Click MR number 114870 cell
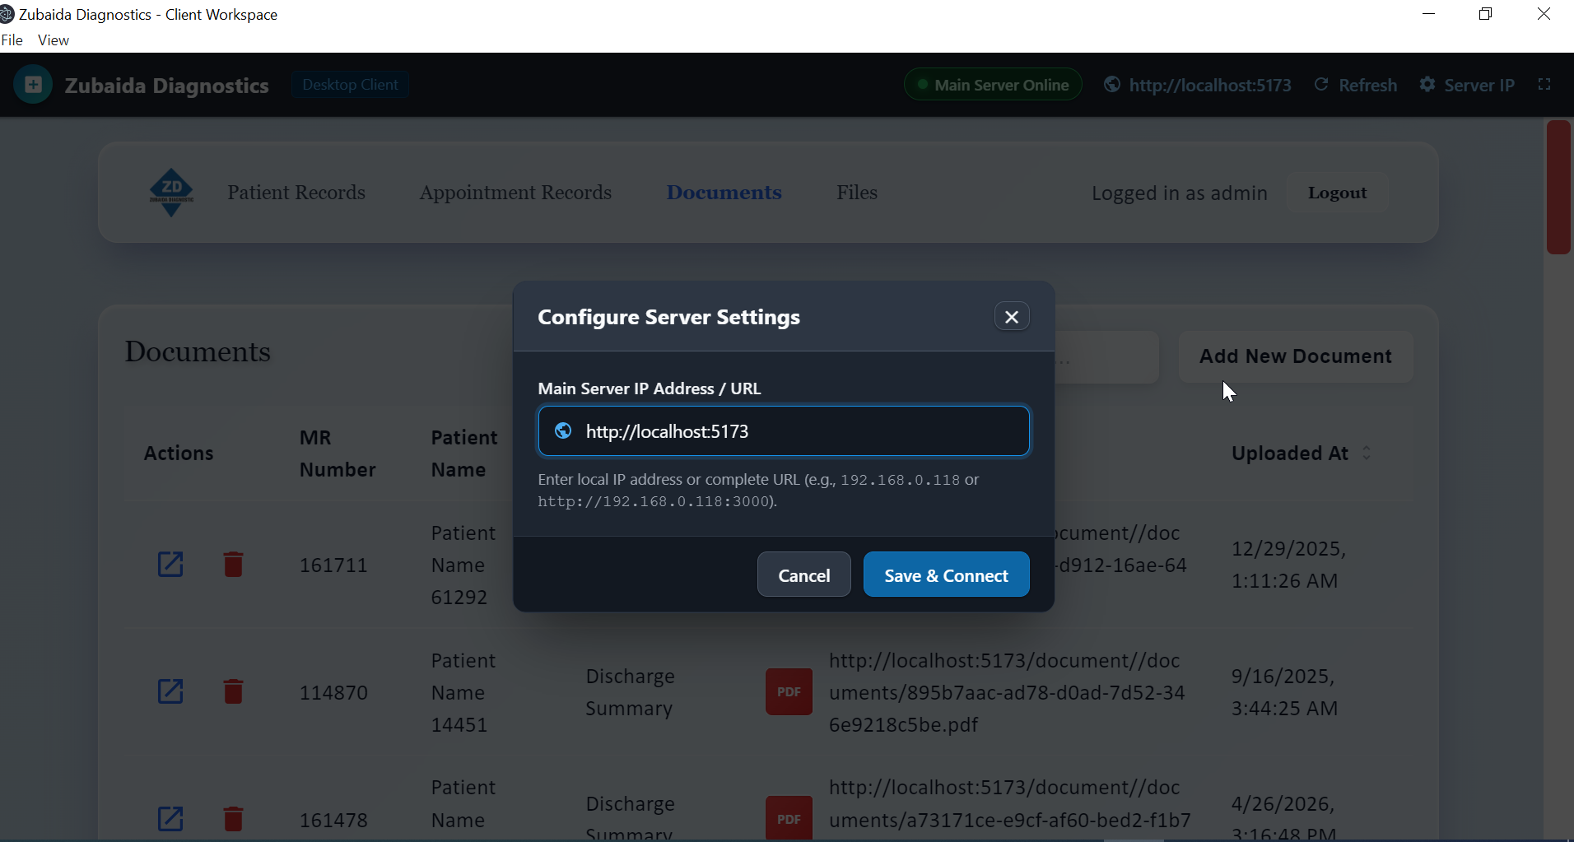The height and width of the screenshot is (842, 1574). [333, 693]
